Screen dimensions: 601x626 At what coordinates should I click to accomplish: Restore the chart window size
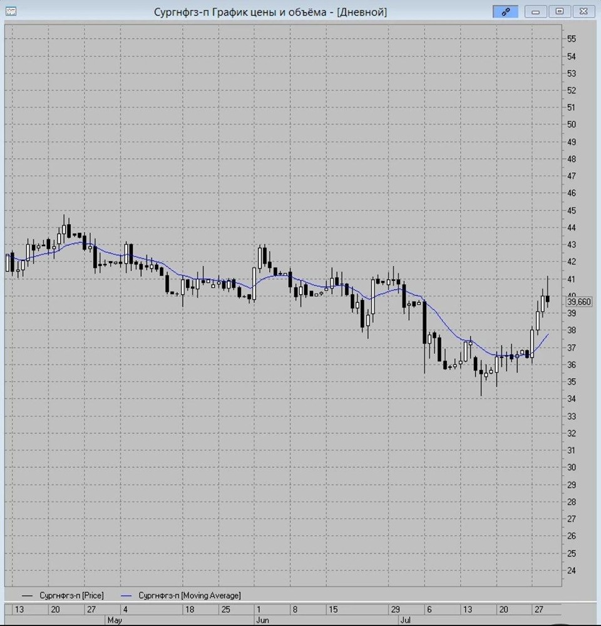coord(560,11)
